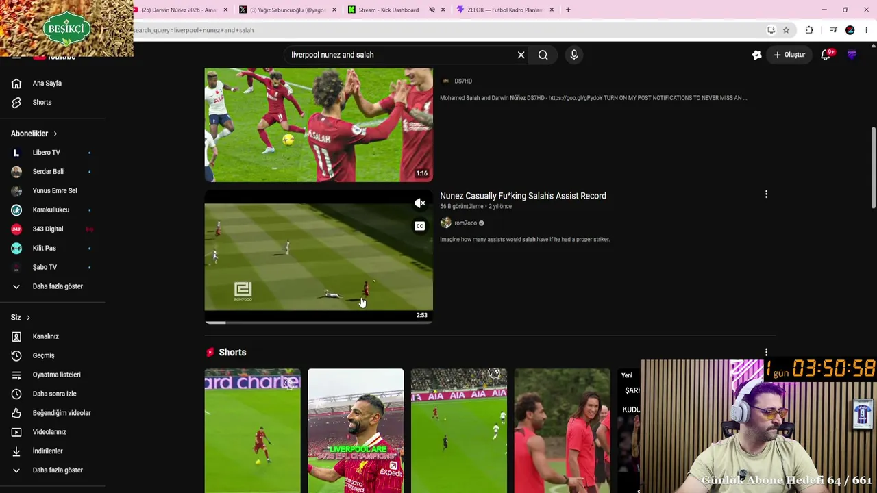The image size is (877, 493).
Task: Mute the Kick Dashboard tab audio
Action: point(432,10)
